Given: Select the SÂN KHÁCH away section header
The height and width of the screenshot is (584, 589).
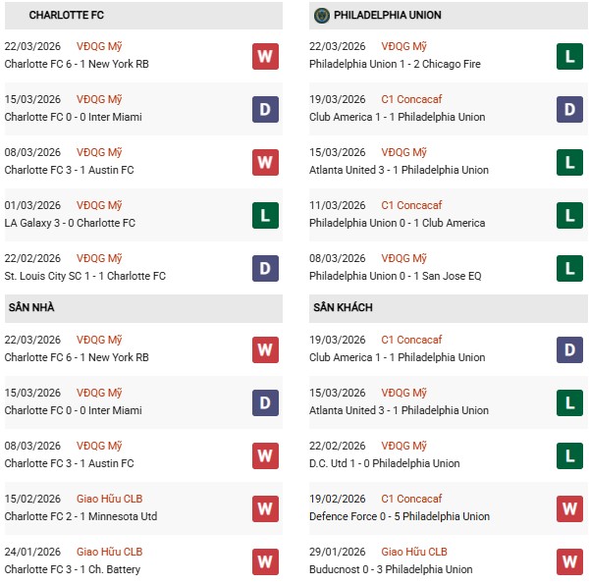Looking at the screenshot, I should [343, 308].
